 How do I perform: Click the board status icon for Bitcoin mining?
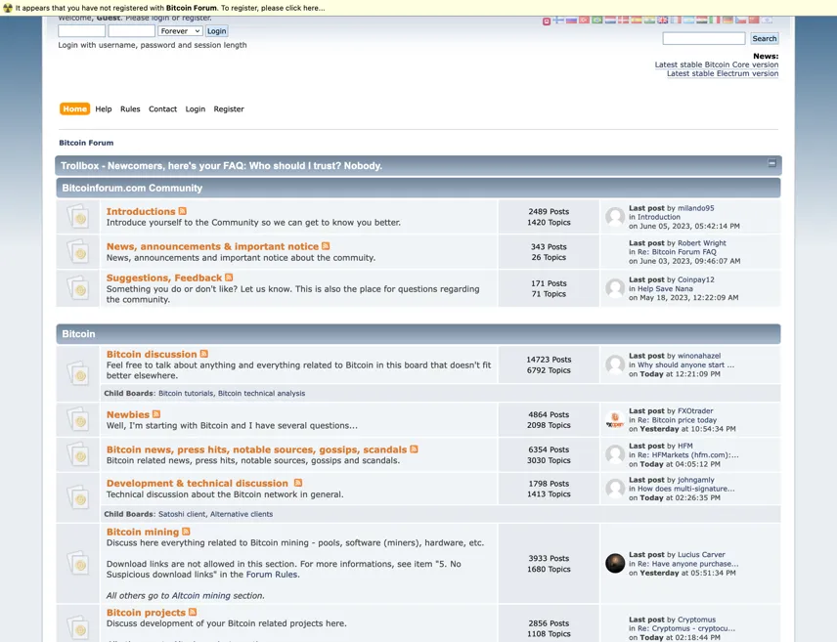tap(78, 563)
